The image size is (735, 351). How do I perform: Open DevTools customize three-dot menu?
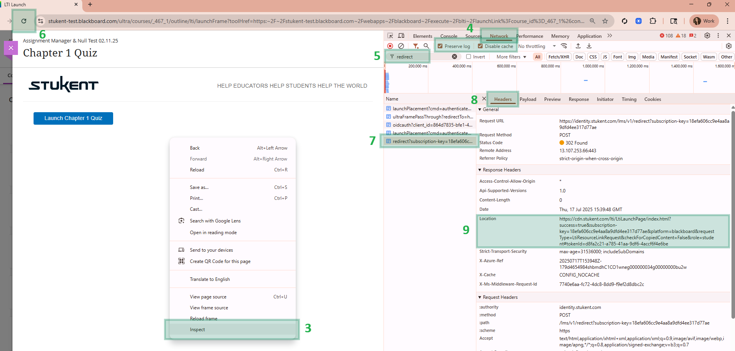[718, 35]
